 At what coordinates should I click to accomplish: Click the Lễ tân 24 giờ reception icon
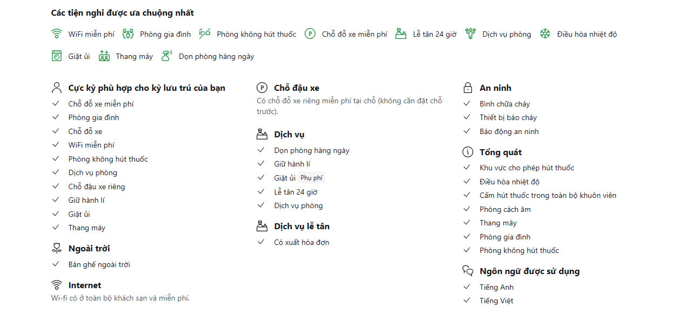click(401, 34)
